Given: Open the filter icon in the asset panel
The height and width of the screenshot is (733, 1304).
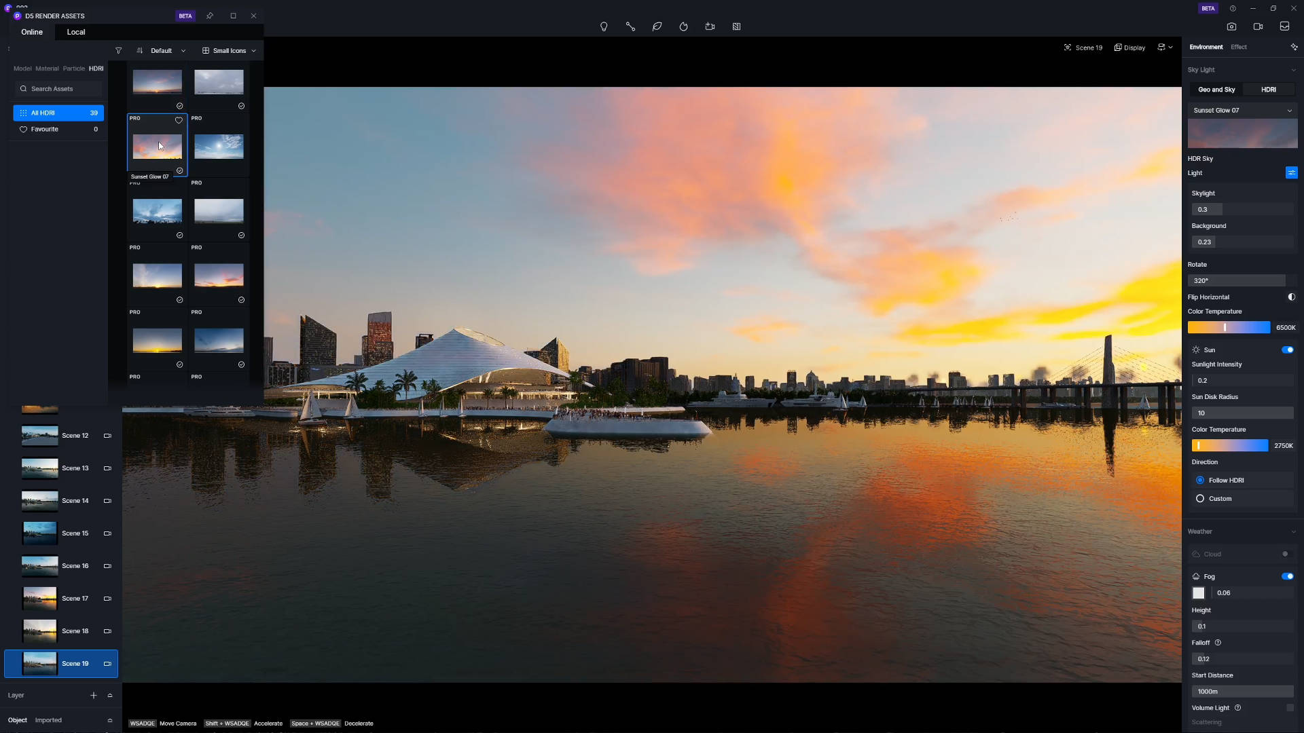Looking at the screenshot, I should 119,50.
